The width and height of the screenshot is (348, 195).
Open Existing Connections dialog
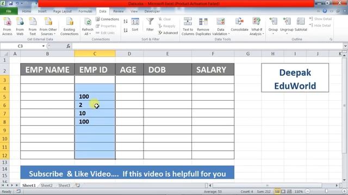pyautogui.click(x=69, y=27)
